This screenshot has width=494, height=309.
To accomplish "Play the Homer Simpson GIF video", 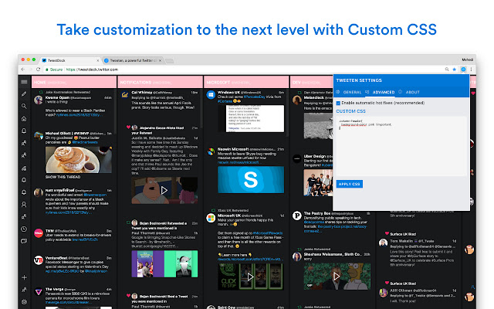I will [x=337, y=277].
